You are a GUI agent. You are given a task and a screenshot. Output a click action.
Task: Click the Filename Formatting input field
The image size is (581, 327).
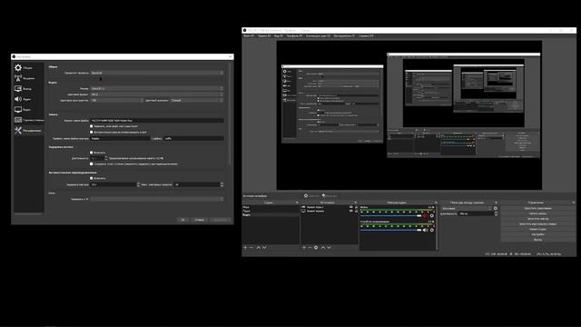click(x=157, y=121)
